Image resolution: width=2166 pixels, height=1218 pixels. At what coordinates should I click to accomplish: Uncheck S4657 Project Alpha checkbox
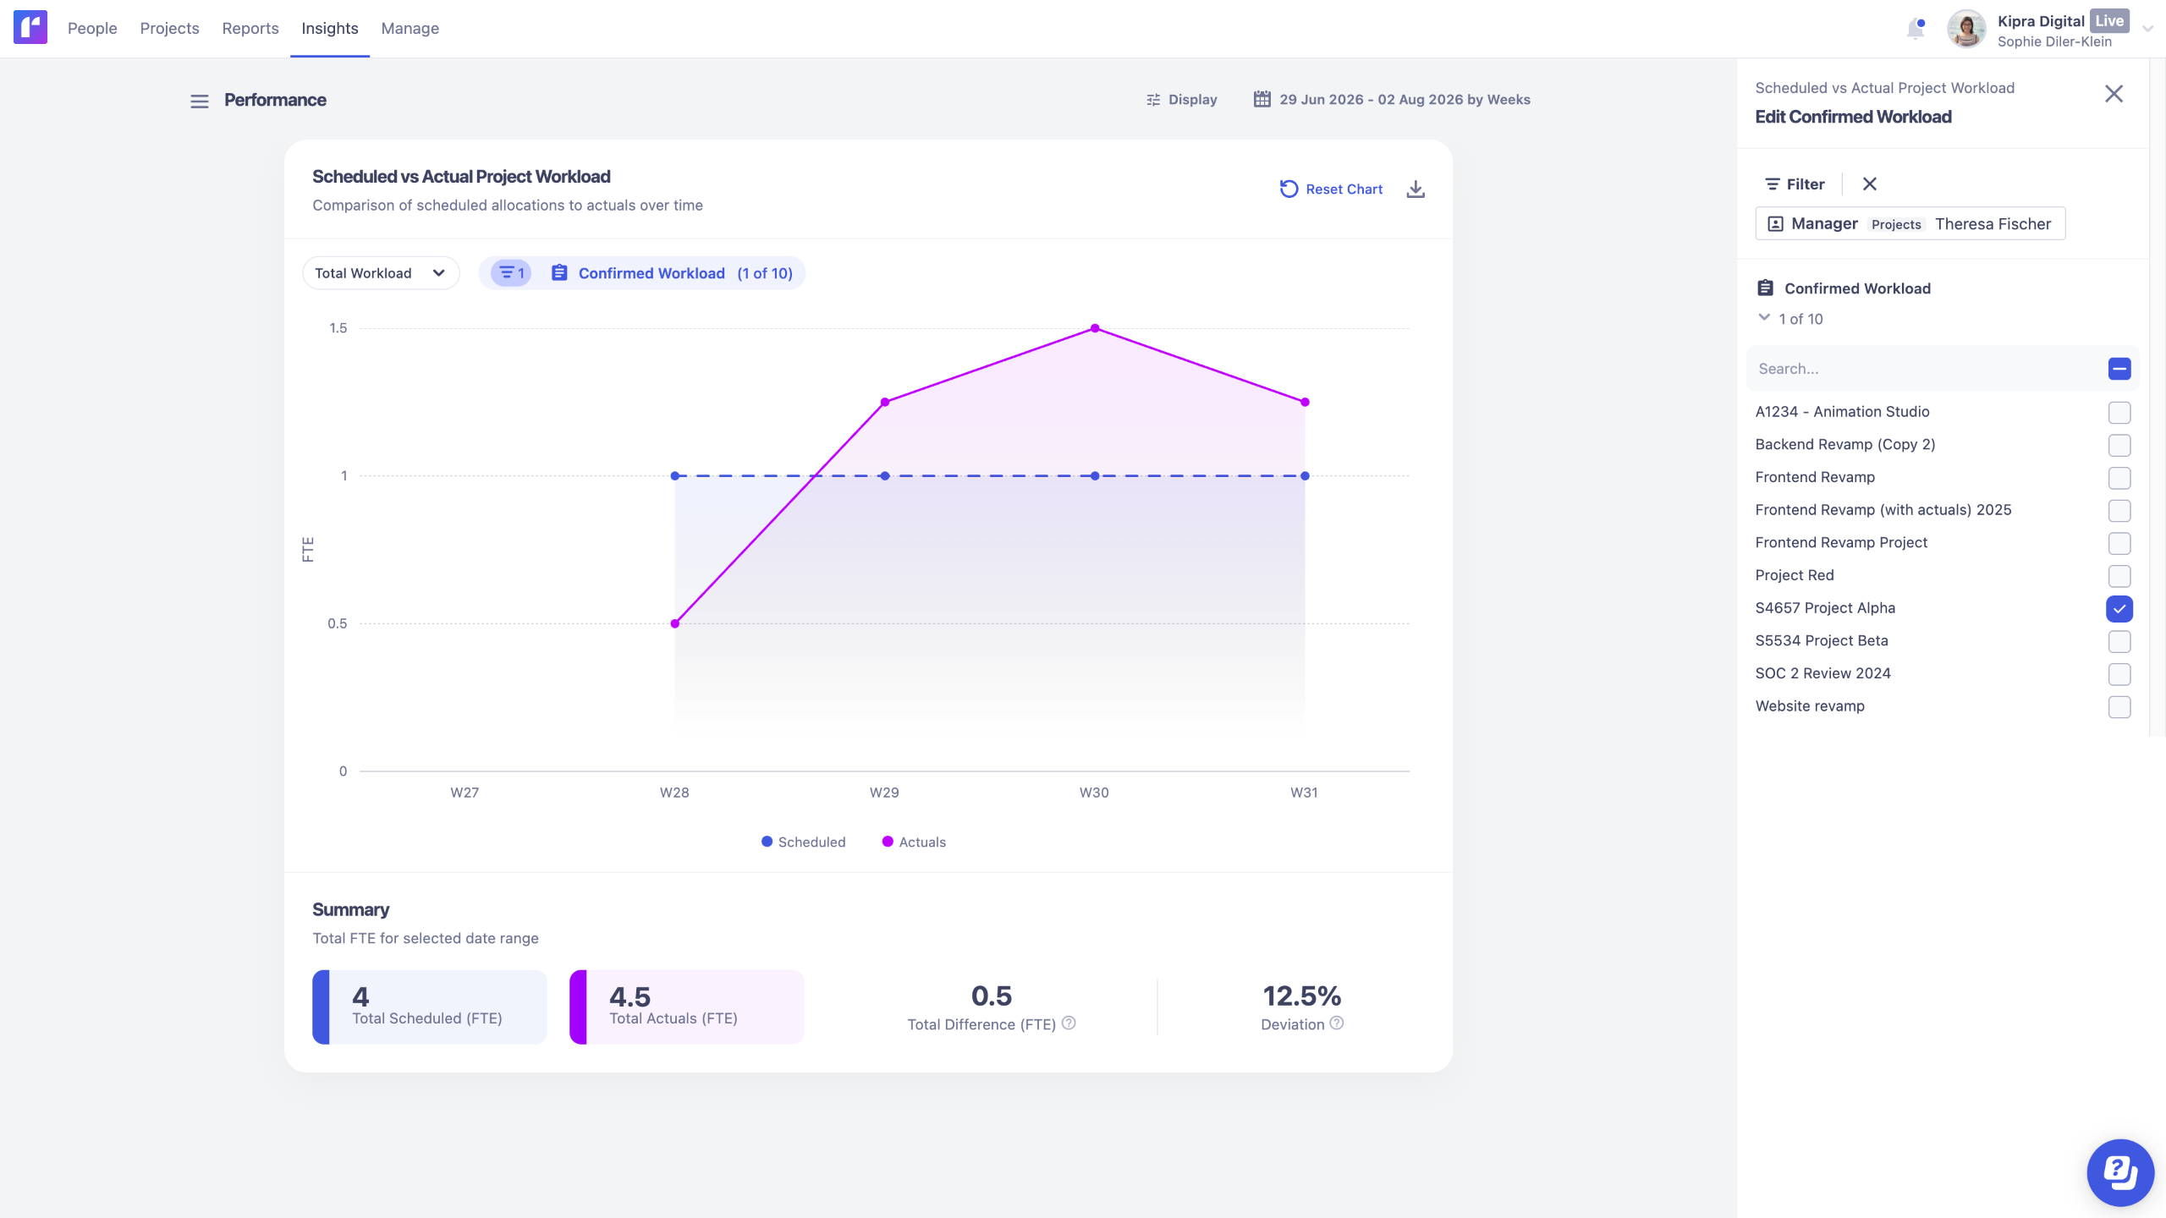(2119, 608)
